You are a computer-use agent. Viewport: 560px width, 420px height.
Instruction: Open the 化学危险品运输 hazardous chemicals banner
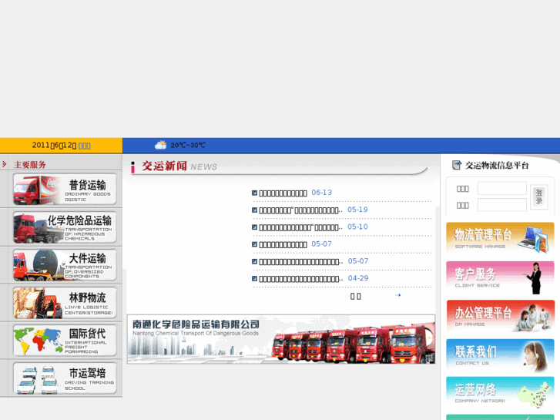65,227
